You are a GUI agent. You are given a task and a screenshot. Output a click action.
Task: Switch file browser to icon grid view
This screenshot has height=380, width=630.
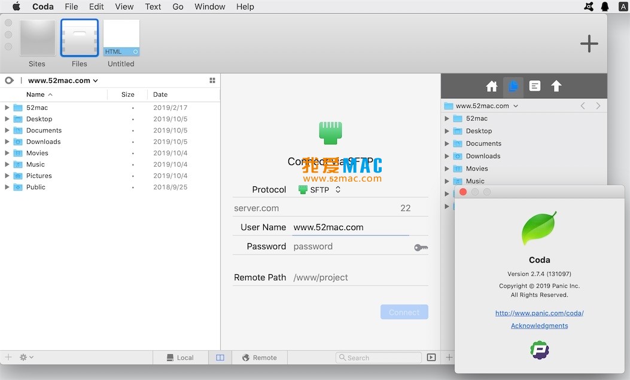tap(212, 80)
